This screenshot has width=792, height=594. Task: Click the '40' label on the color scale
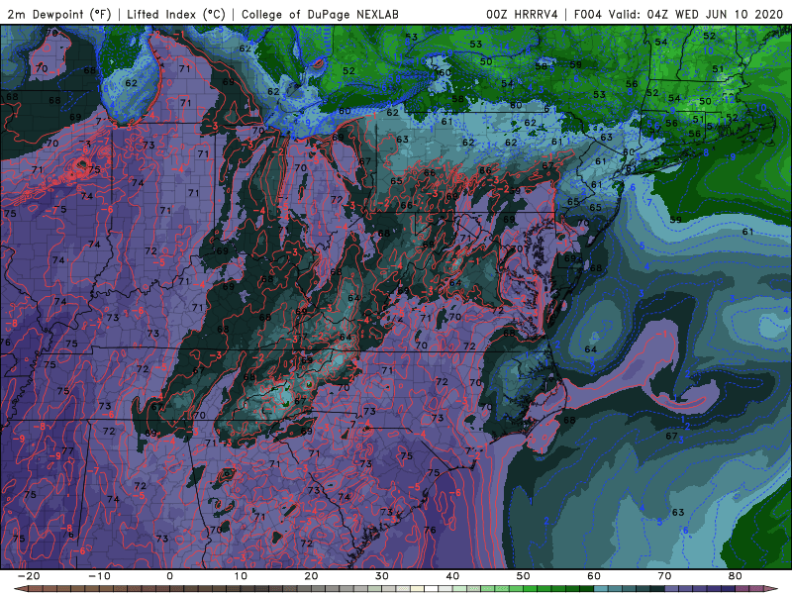452,576
